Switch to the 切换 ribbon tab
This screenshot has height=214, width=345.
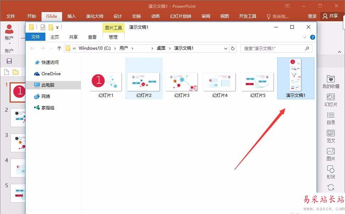point(136,16)
